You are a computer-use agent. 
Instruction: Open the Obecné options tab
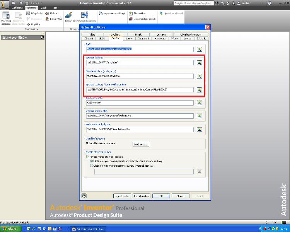click(89, 39)
